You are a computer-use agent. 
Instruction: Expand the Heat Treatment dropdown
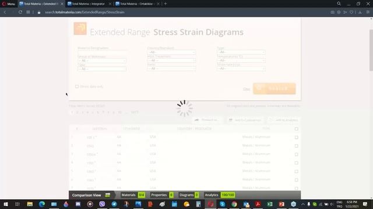pos(171,60)
